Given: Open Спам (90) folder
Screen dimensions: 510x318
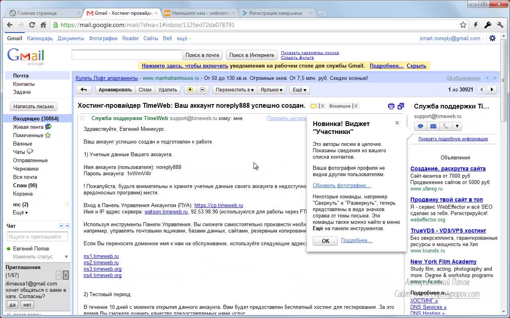Looking at the screenshot, I should tap(25, 185).
